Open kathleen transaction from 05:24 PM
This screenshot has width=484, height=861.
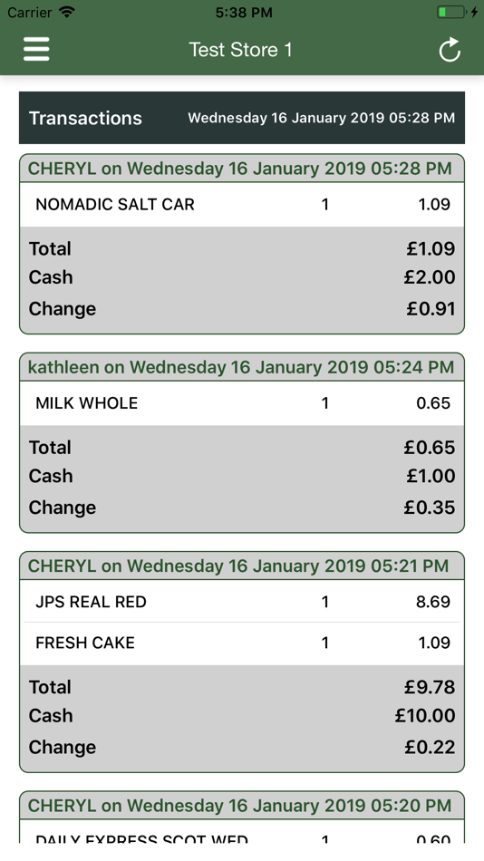pyautogui.click(x=241, y=367)
